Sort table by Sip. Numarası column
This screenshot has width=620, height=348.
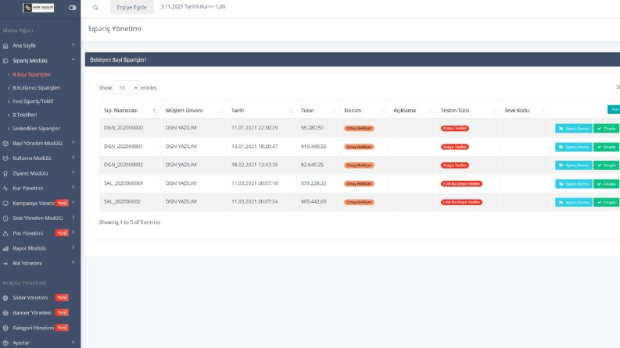[130, 111]
